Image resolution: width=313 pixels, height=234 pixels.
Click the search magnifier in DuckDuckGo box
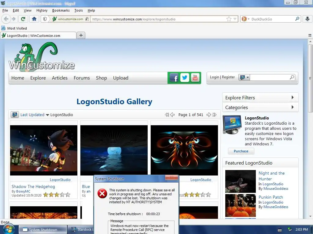pos(297,19)
